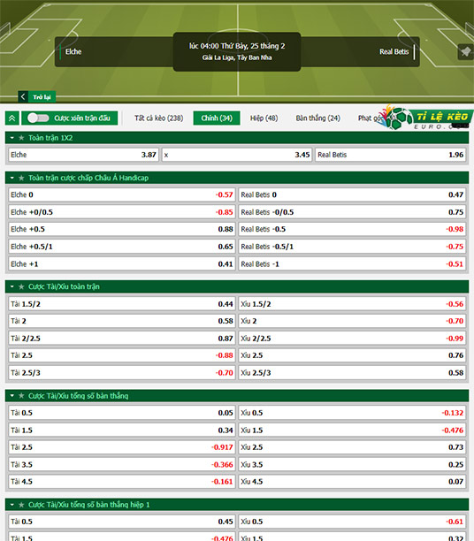Select Tài 2 at 0.58

122,321
